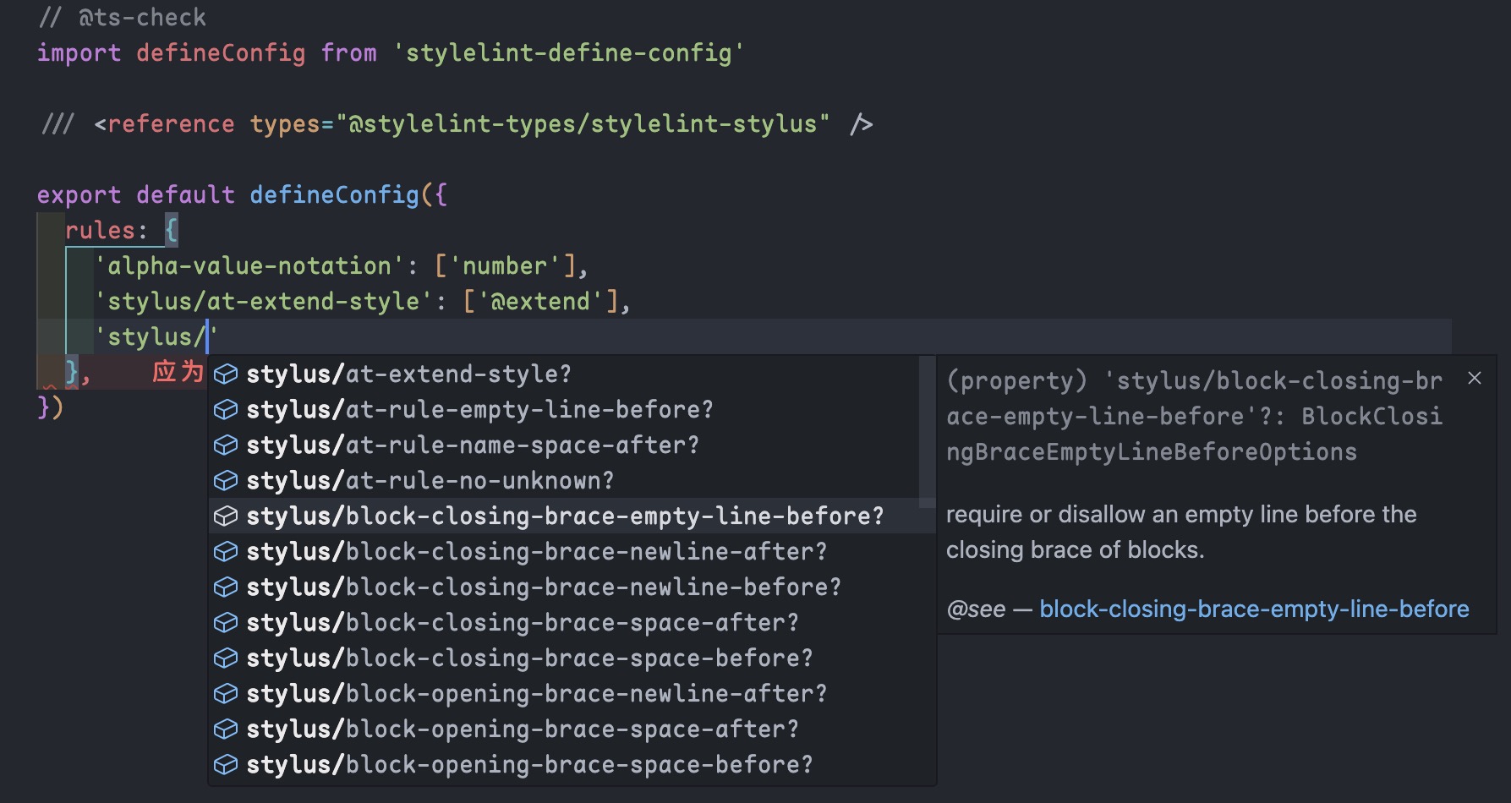Screen dimensions: 1511x803
Task: Select stylus/block-closing-brace-newline-before? suggestion
Action: point(572,587)
